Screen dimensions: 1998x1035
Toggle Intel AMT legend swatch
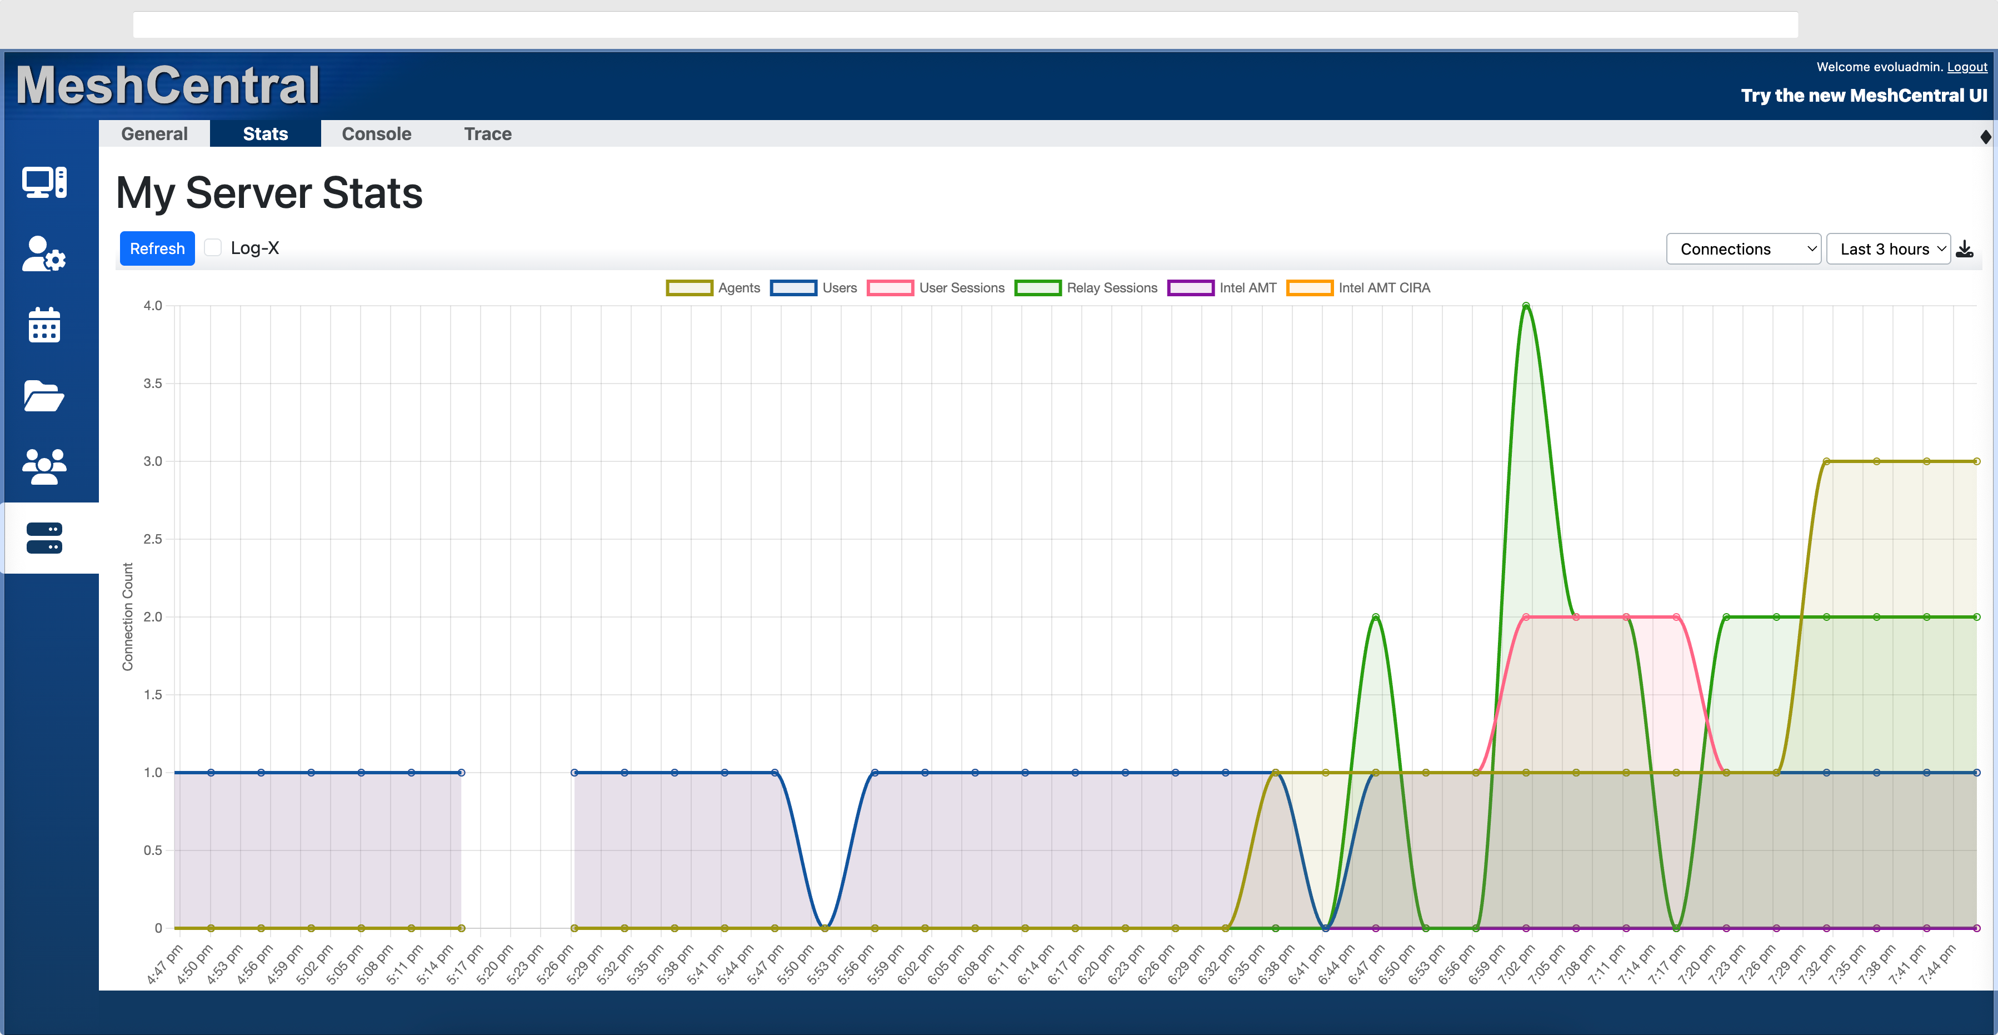(1191, 288)
